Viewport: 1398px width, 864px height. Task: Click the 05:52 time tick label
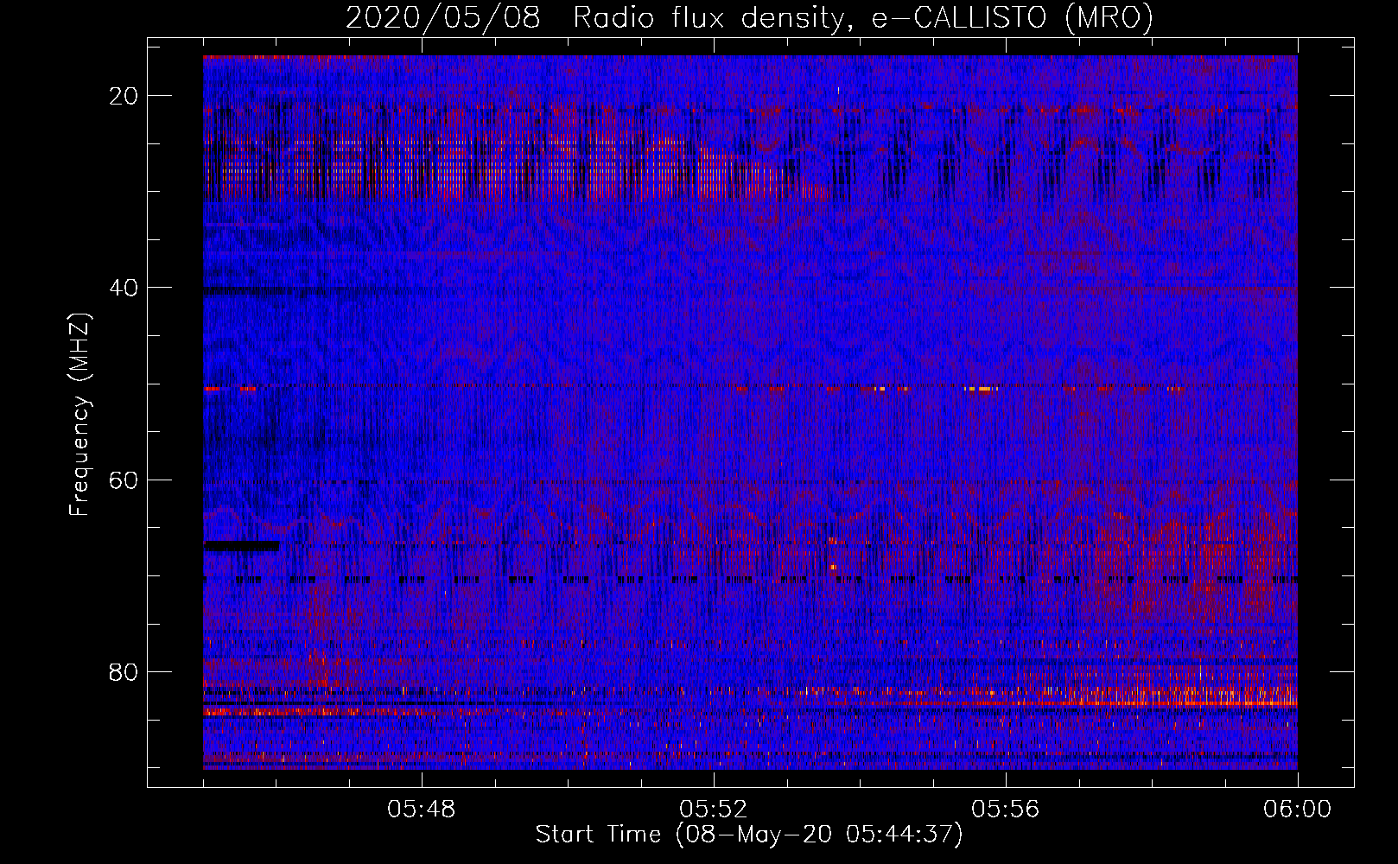tap(714, 810)
